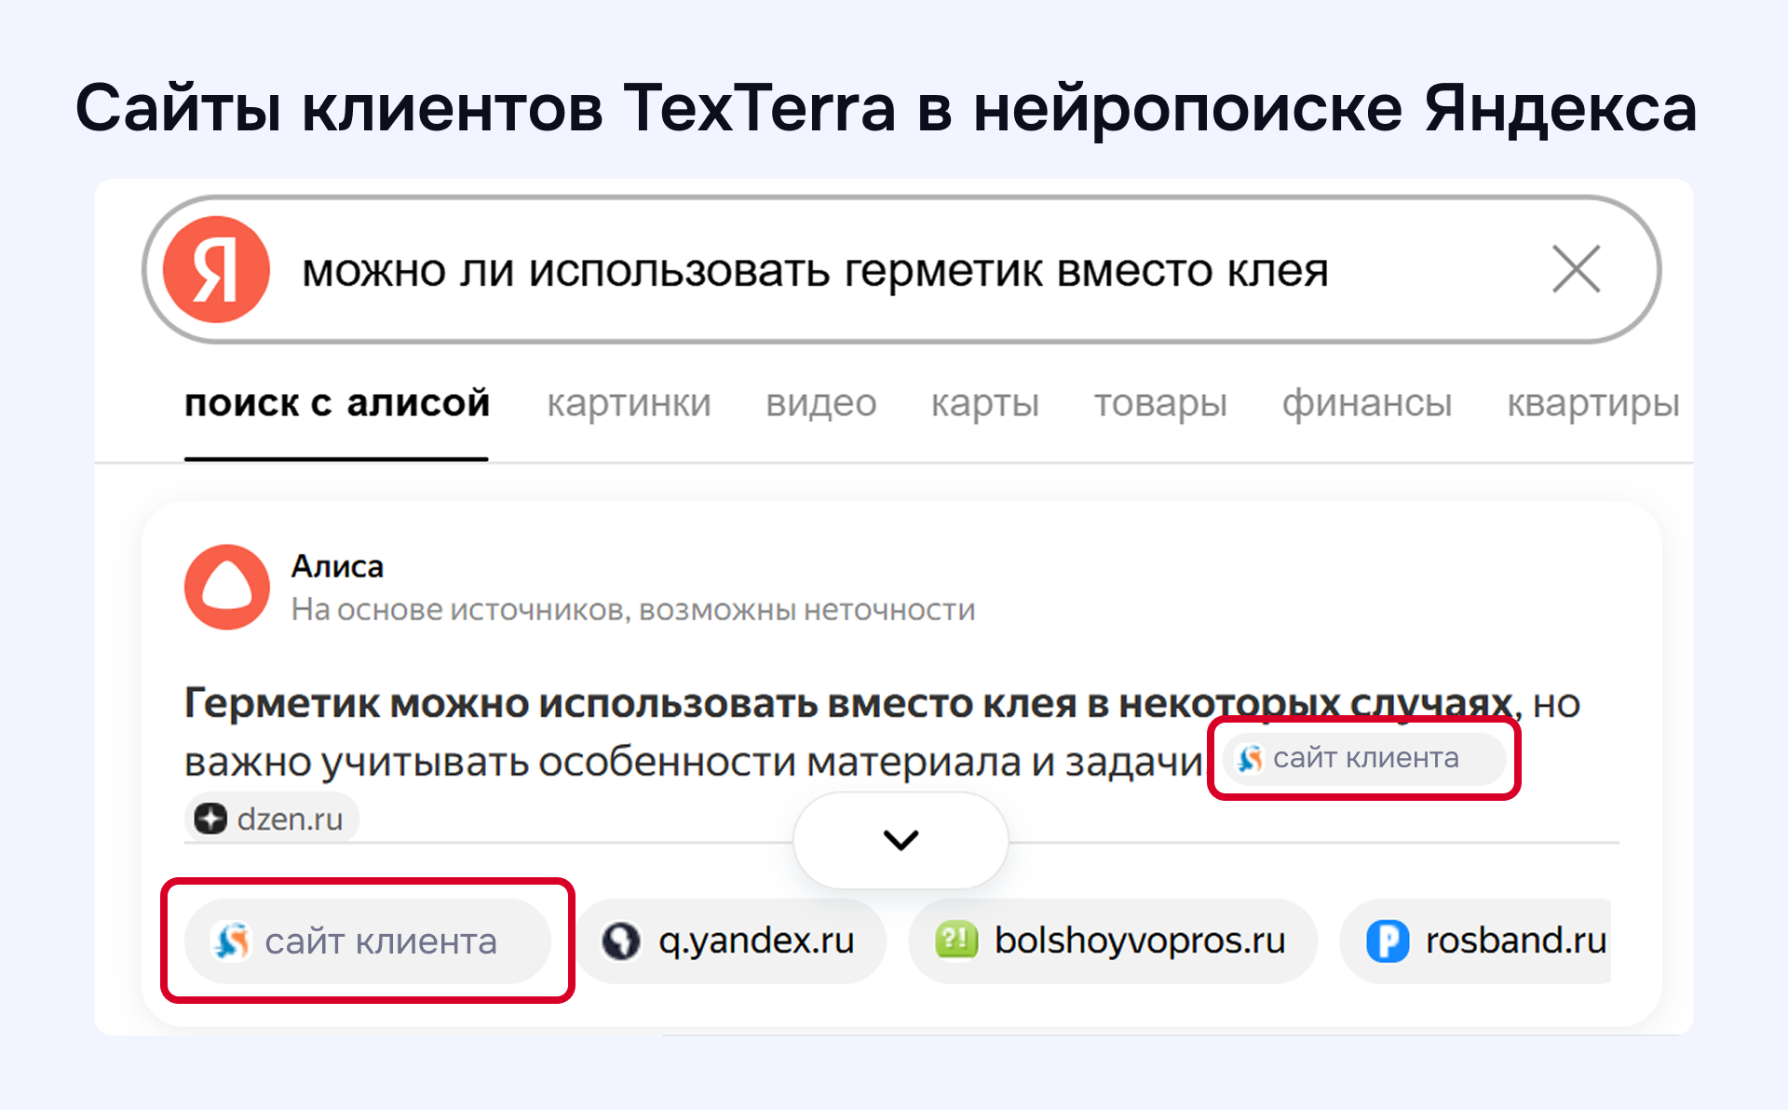This screenshot has width=1788, height=1110.
Task: Clear the search query with X icon
Action: (1576, 269)
